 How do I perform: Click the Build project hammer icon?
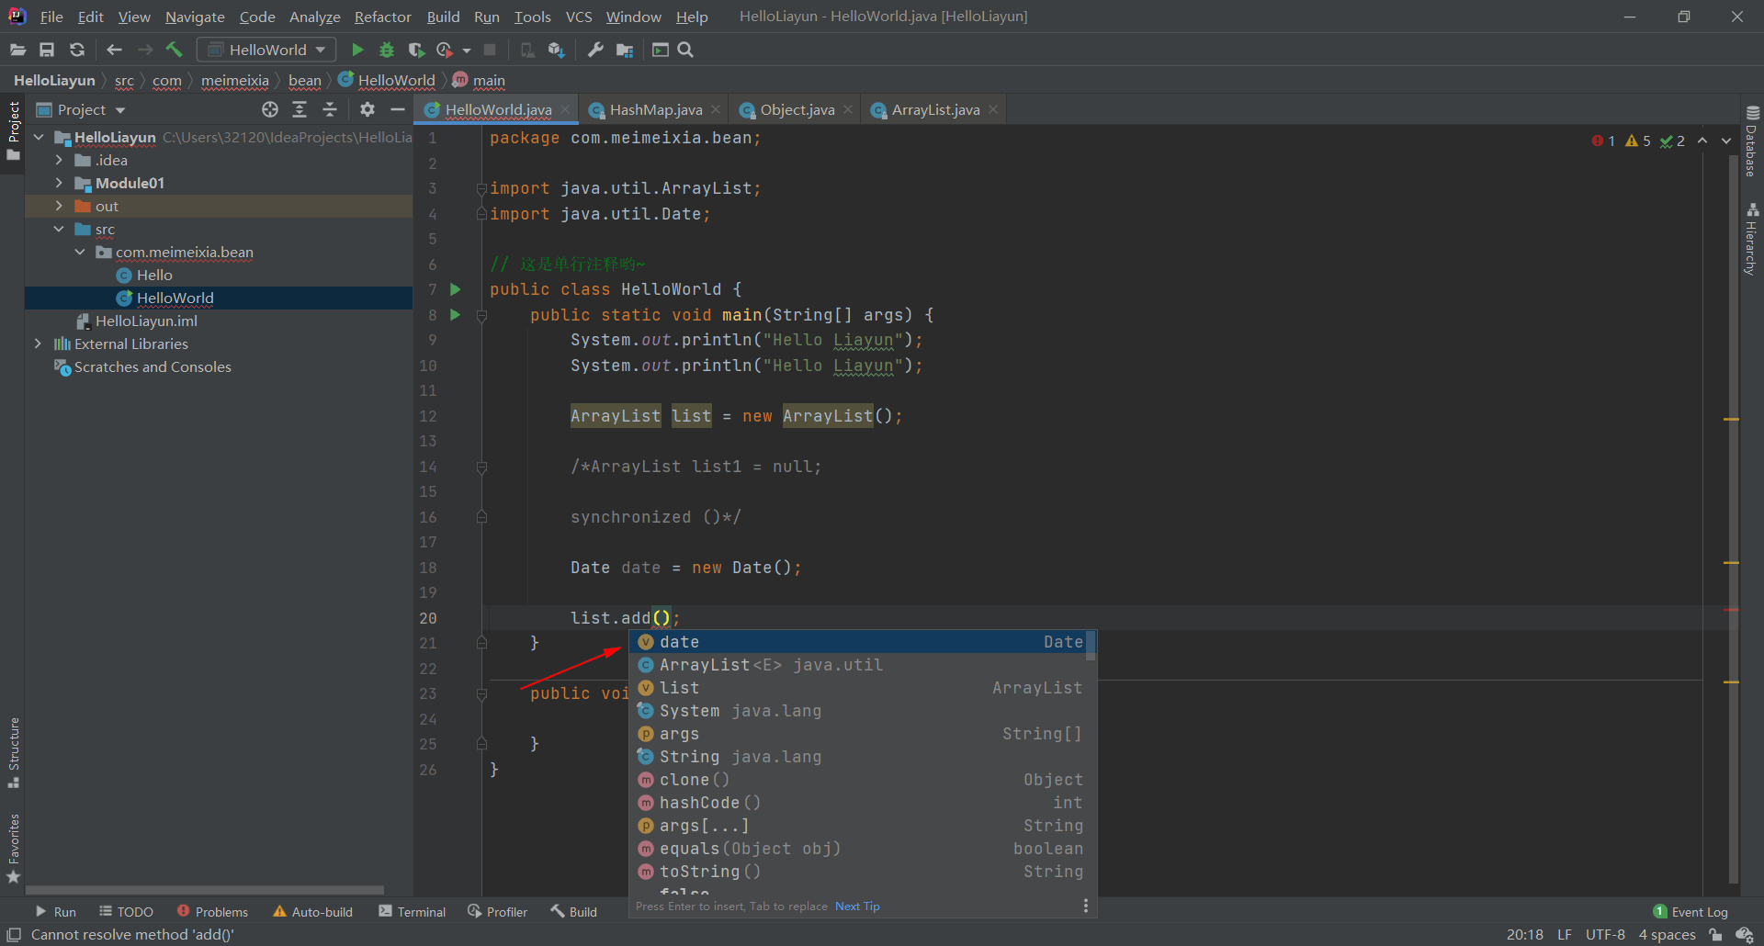[174, 50]
